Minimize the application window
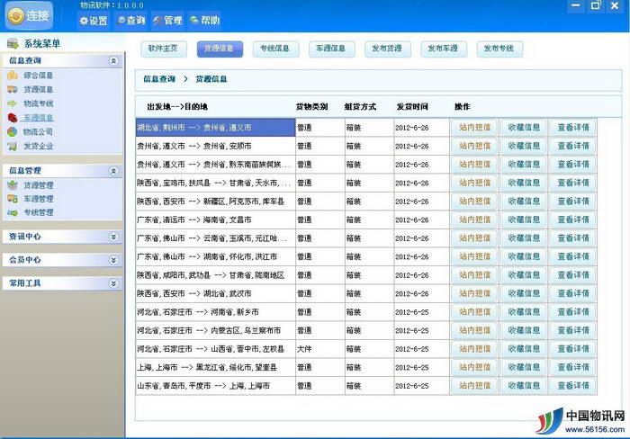The image size is (630, 439). (576, 5)
